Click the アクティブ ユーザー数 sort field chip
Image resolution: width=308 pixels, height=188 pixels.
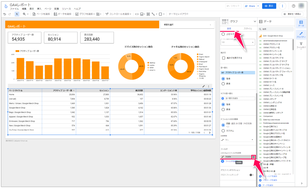click(x=238, y=72)
